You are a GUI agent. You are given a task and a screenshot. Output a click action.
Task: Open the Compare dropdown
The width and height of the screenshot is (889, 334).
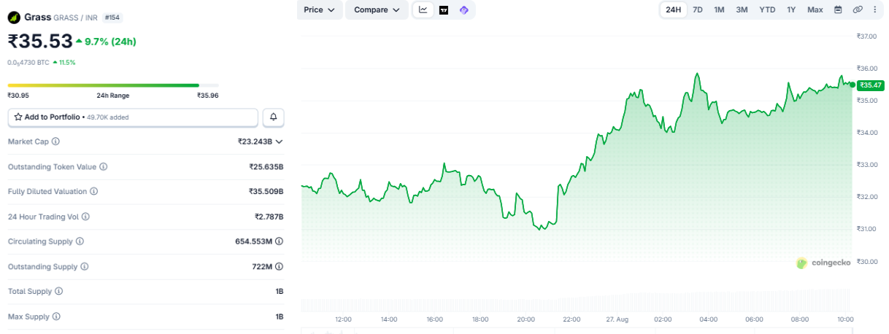point(377,9)
